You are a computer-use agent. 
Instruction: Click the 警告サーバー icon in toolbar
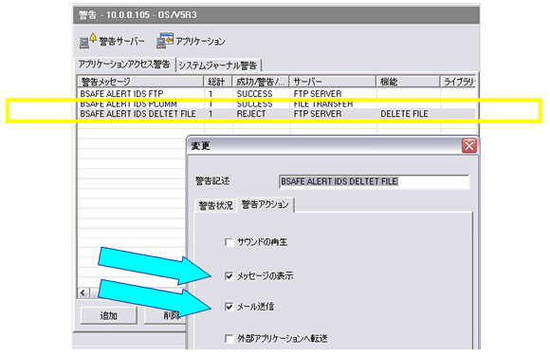click(x=87, y=41)
